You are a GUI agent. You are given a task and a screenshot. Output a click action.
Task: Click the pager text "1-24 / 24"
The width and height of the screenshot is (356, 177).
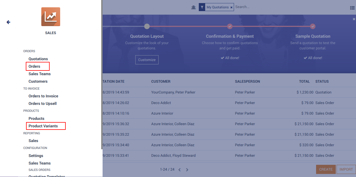[167, 169]
